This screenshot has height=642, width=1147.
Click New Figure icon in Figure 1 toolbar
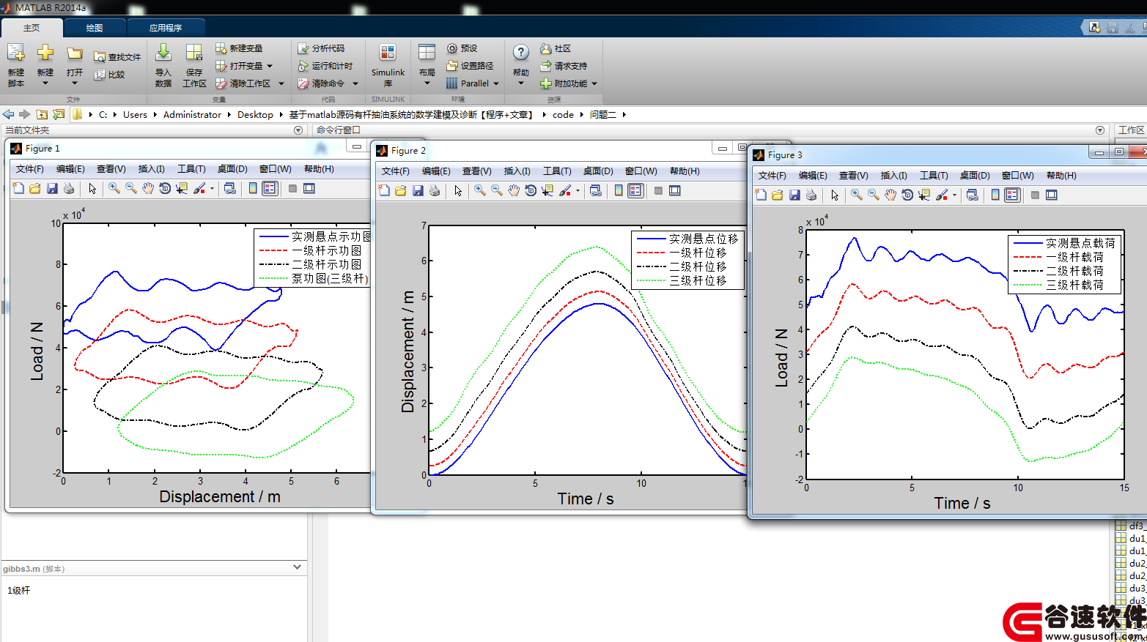point(19,188)
